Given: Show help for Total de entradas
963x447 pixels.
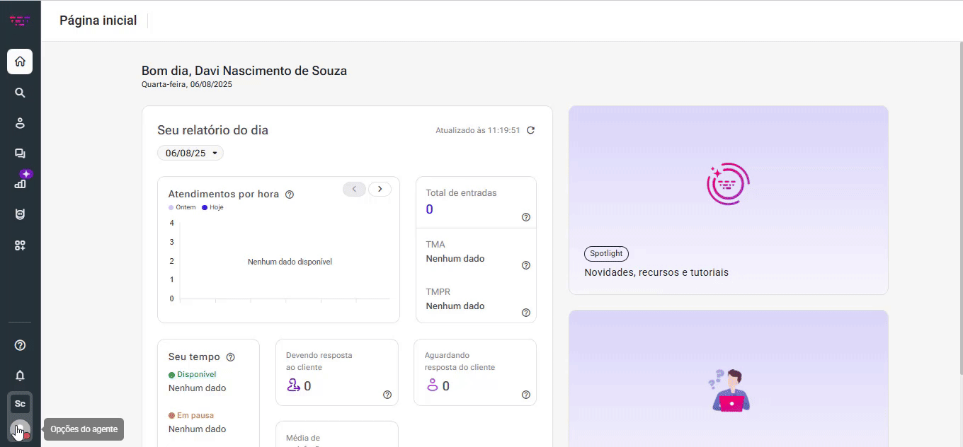Looking at the screenshot, I should click(525, 217).
